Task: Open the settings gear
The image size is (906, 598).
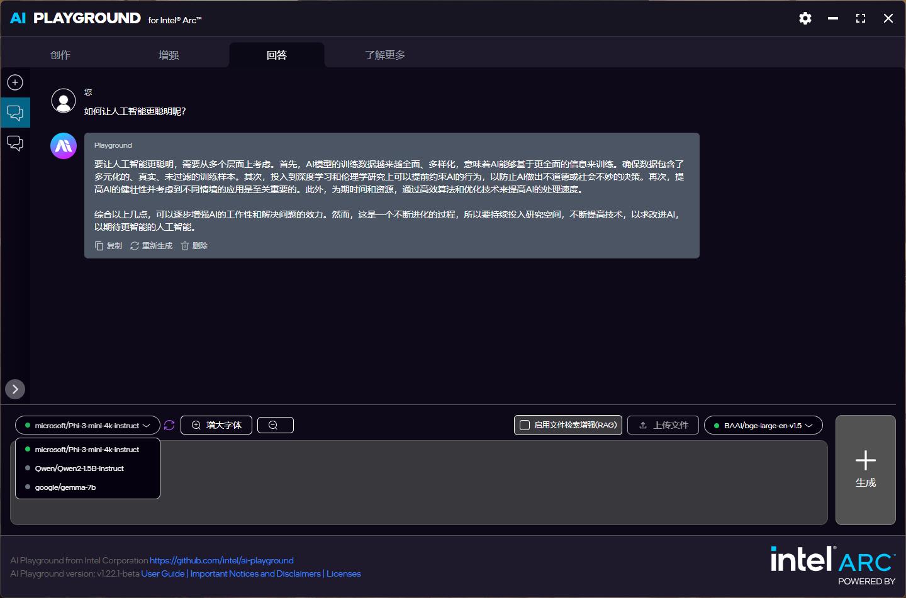Action: 805,18
